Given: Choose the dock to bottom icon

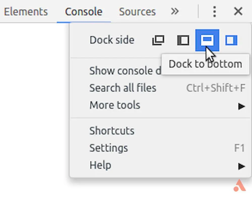Looking at the screenshot, I should 207,40.
